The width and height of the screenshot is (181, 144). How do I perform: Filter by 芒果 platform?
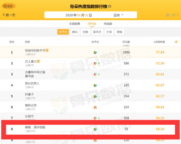pyautogui.click(x=109, y=32)
